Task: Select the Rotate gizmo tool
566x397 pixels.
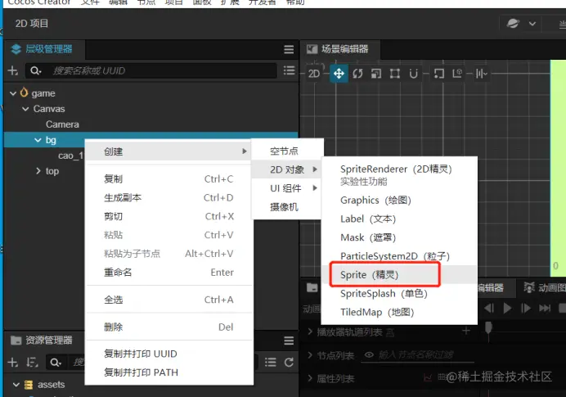Action: point(357,74)
